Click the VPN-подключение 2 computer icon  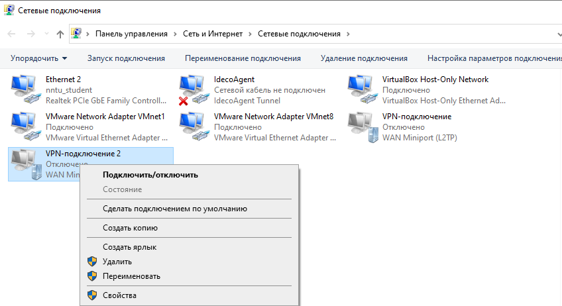[26, 164]
